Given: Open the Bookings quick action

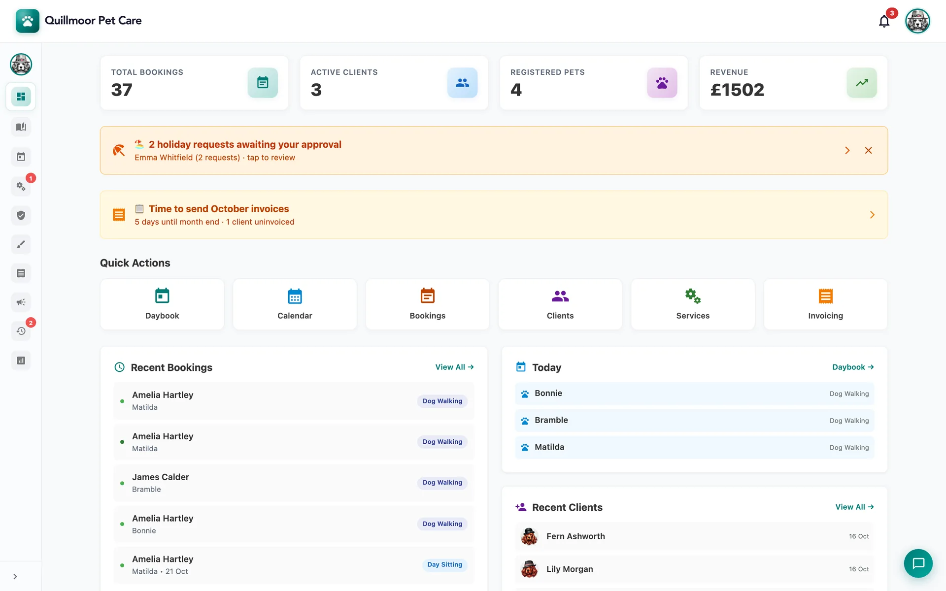Looking at the screenshot, I should [x=428, y=304].
